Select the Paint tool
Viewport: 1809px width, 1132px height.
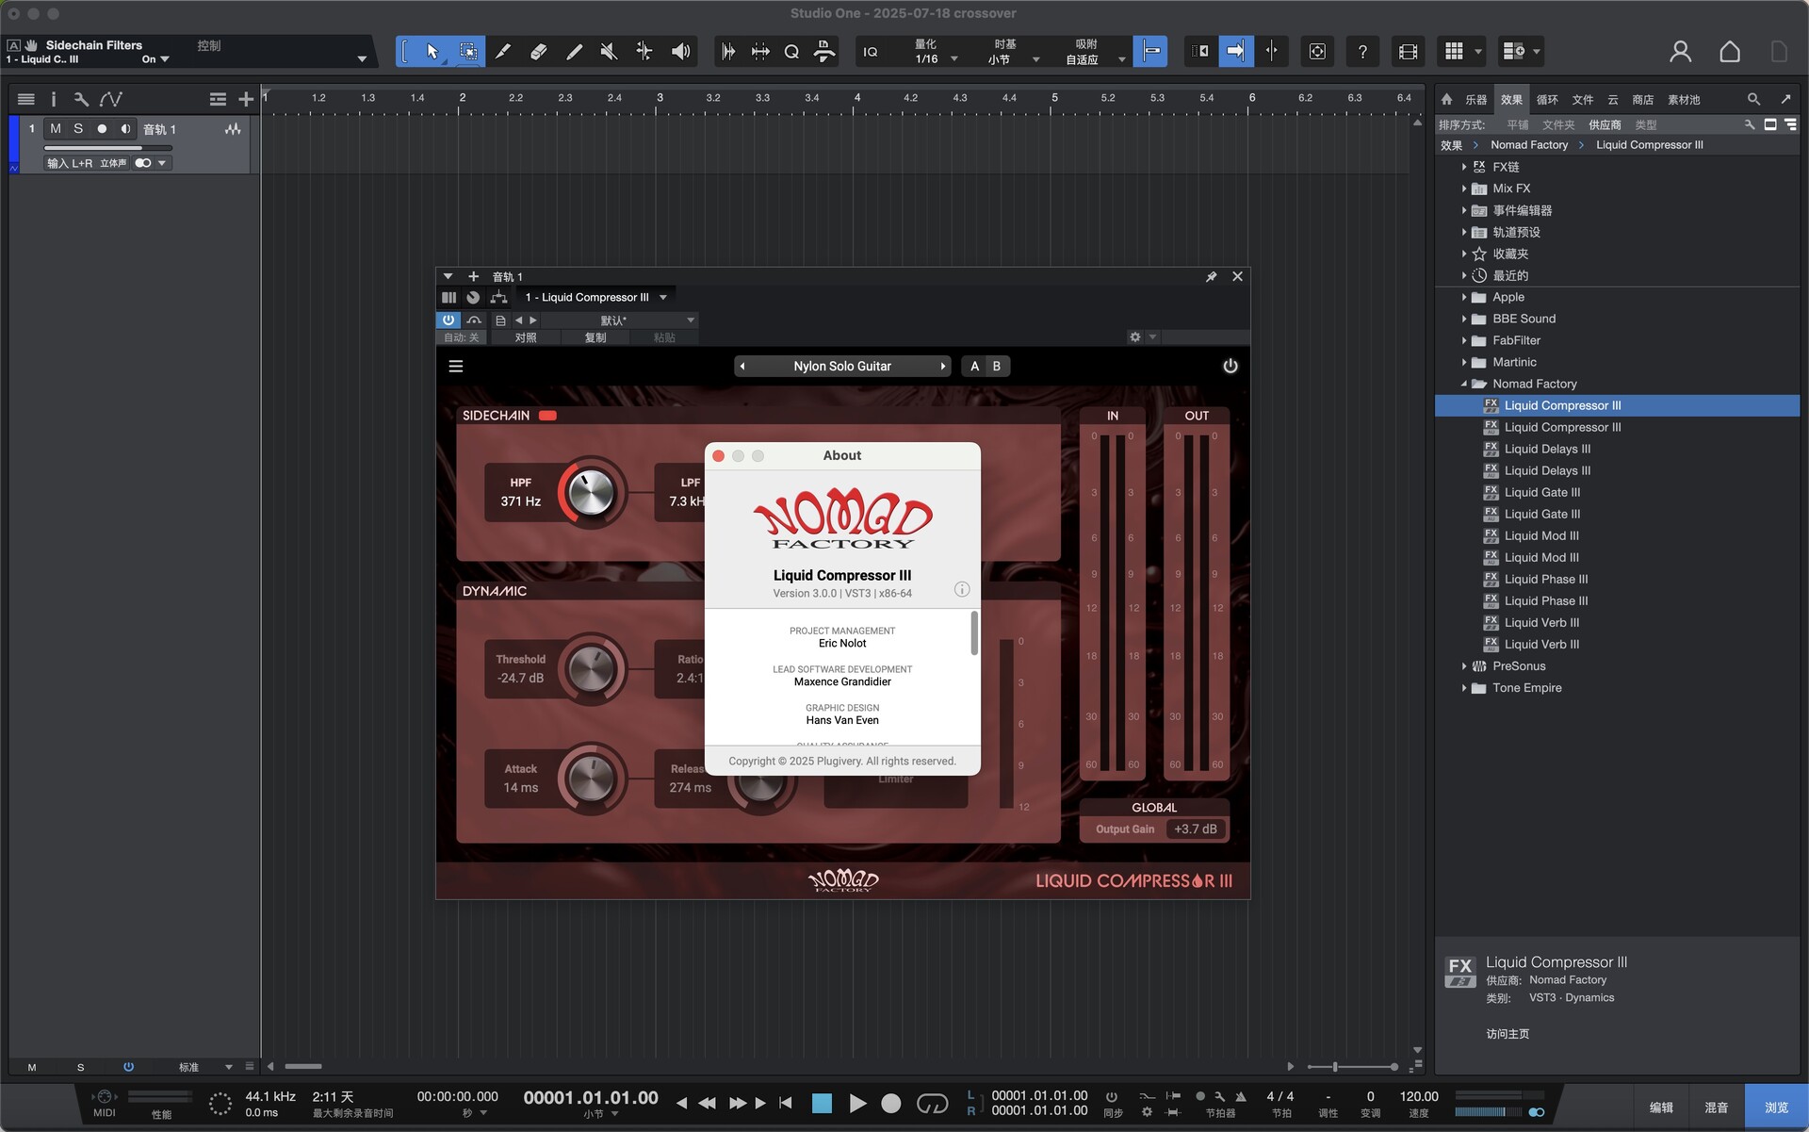pyautogui.click(x=574, y=52)
